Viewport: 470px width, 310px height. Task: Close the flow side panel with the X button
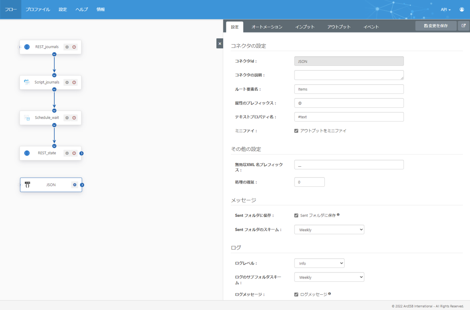[219, 43]
